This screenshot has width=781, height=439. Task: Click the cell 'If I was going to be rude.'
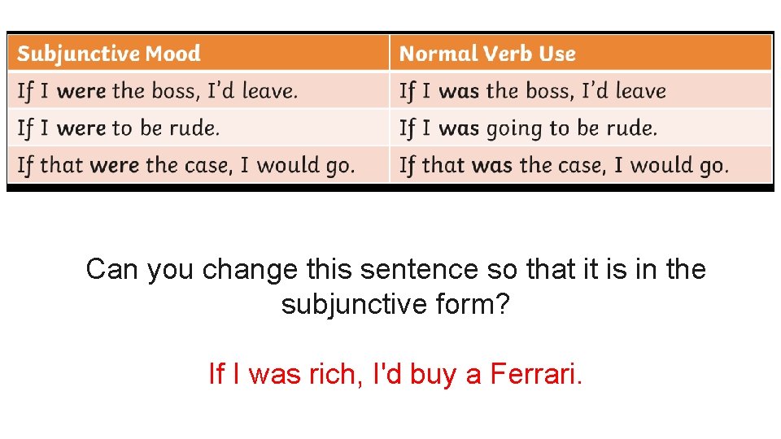[x=581, y=128]
